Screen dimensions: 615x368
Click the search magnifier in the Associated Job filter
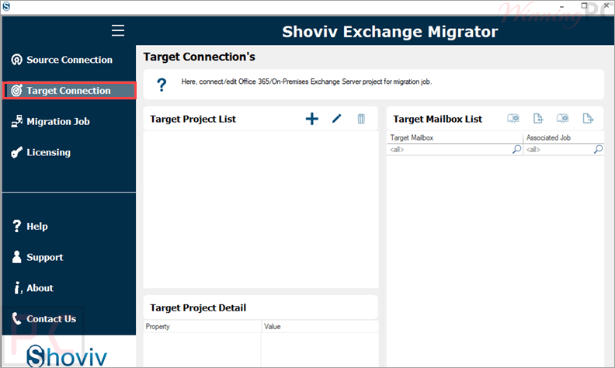(x=598, y=149)
